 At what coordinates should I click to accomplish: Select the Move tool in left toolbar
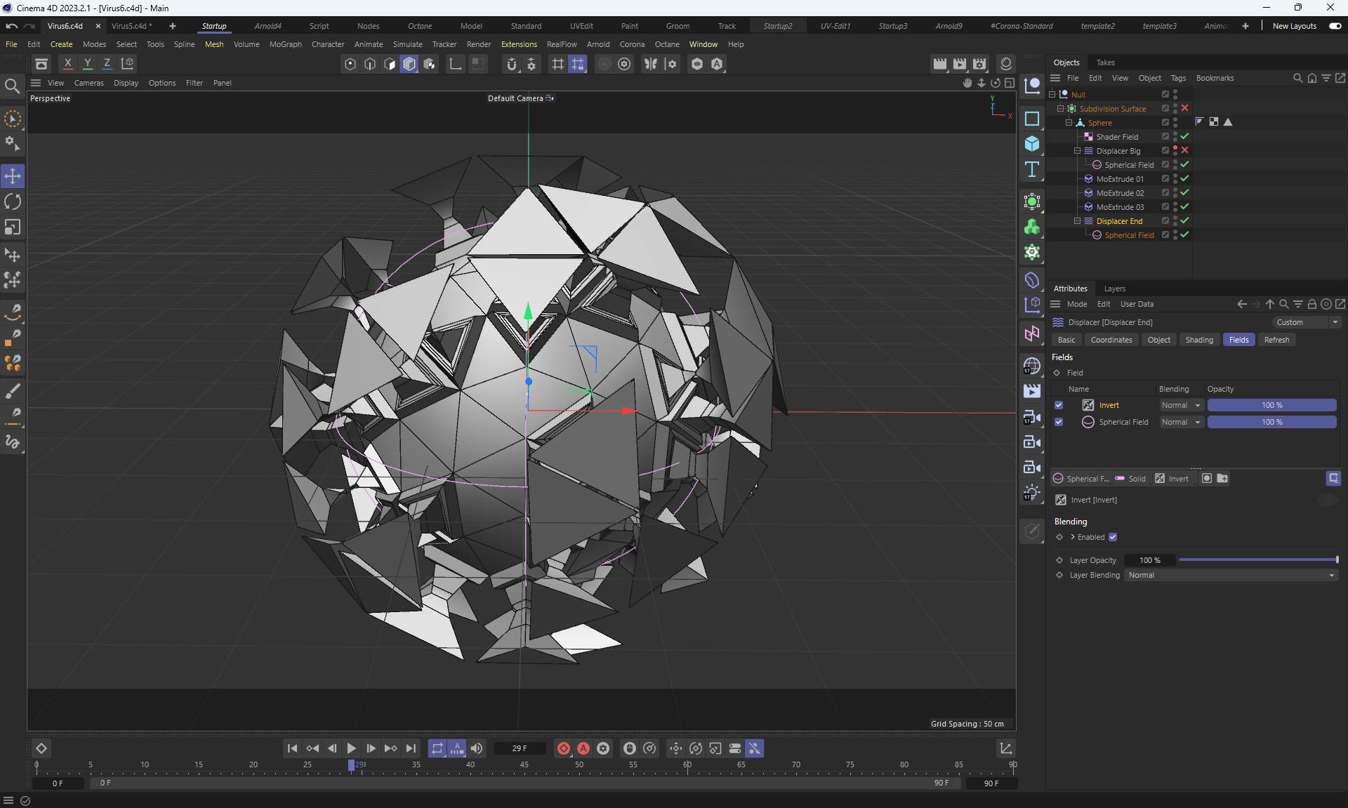pos(13,176)
